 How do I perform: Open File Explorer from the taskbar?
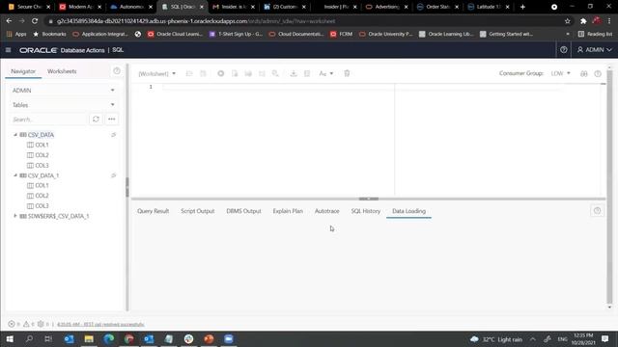pos(89,338)
